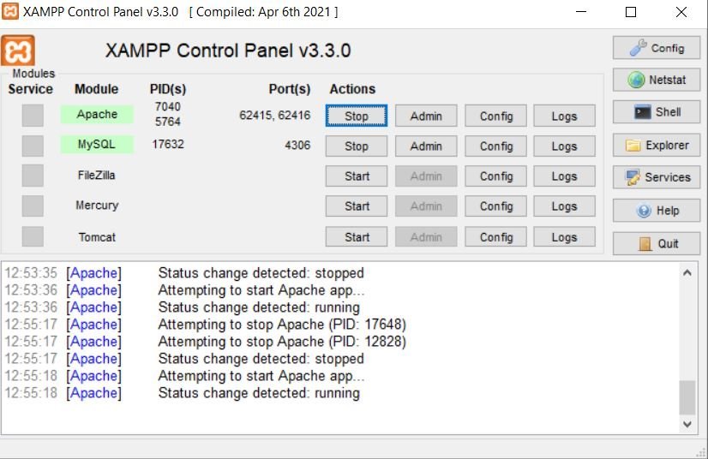Launch Shell from the terminal icon button

(x=657, y=111)
